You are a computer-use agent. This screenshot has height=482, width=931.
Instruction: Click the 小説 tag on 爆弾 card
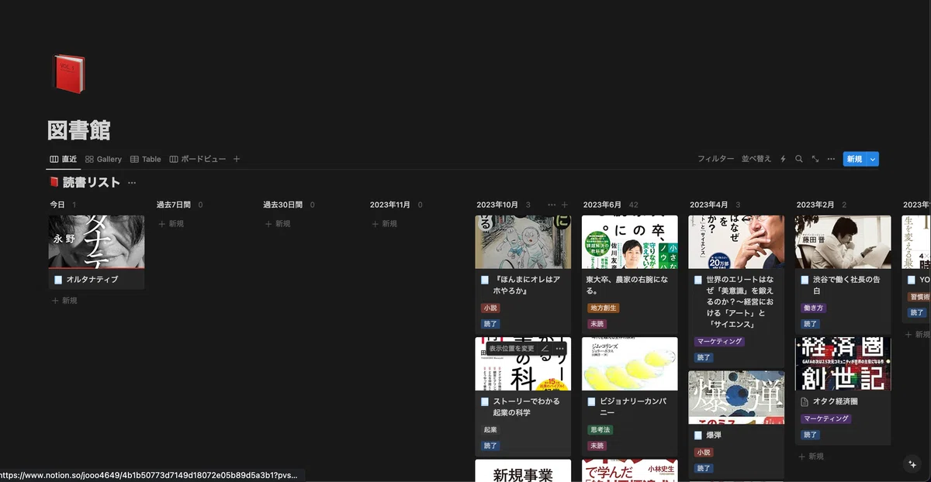[x=704, y=452]
